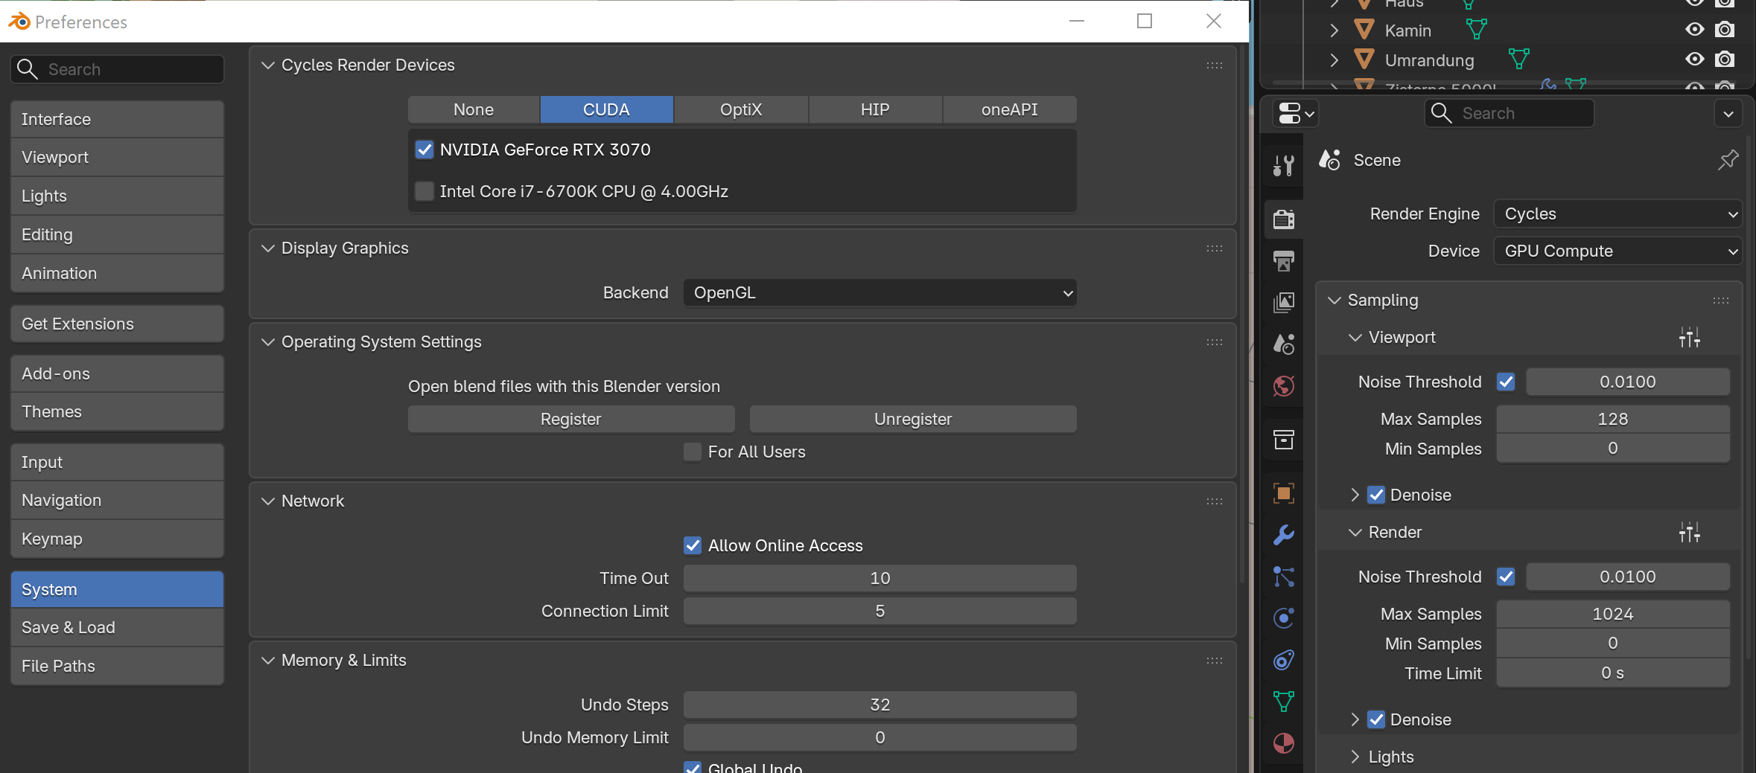Viewport: 1756px width, 773px height.
Task: Click Umrandung's green mesh data icon
Action: tap(1518, 59)
